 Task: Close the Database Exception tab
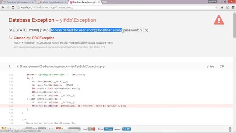click(x=99, y=2)
